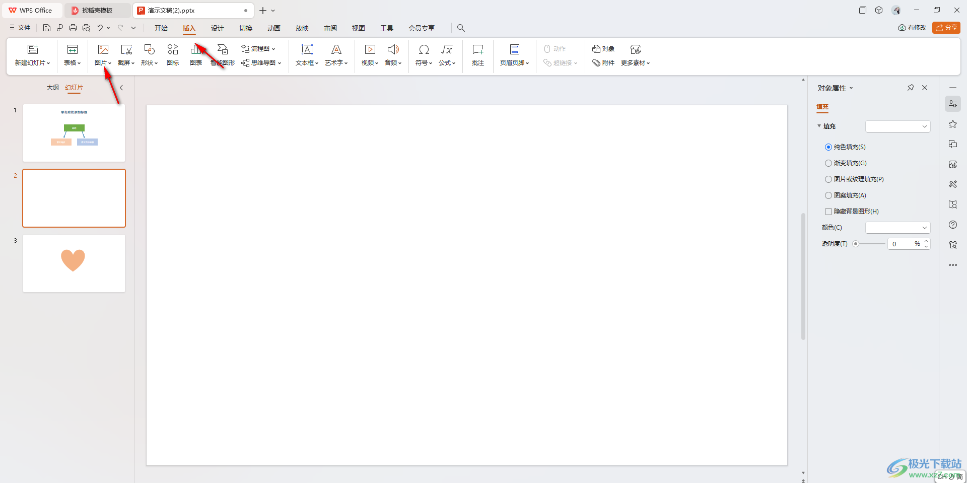This screenshot has height=483, width=967.
Task: Click the Audio insert icon
Action: (x=393, y=49)
